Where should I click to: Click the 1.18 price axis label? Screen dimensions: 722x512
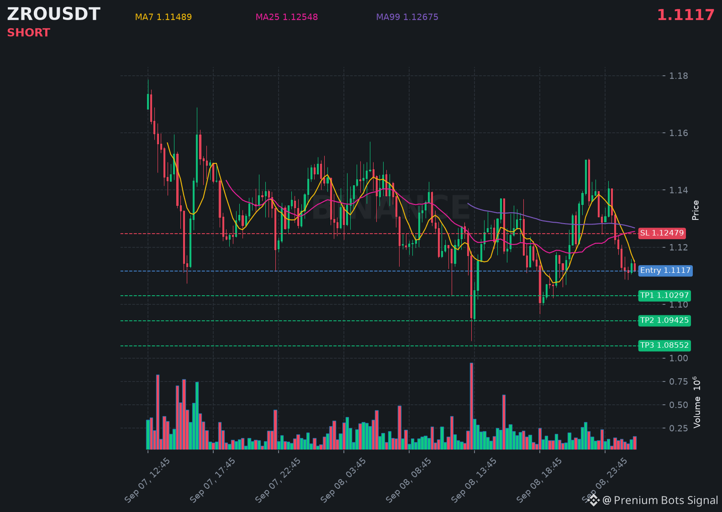click(679, 76)
